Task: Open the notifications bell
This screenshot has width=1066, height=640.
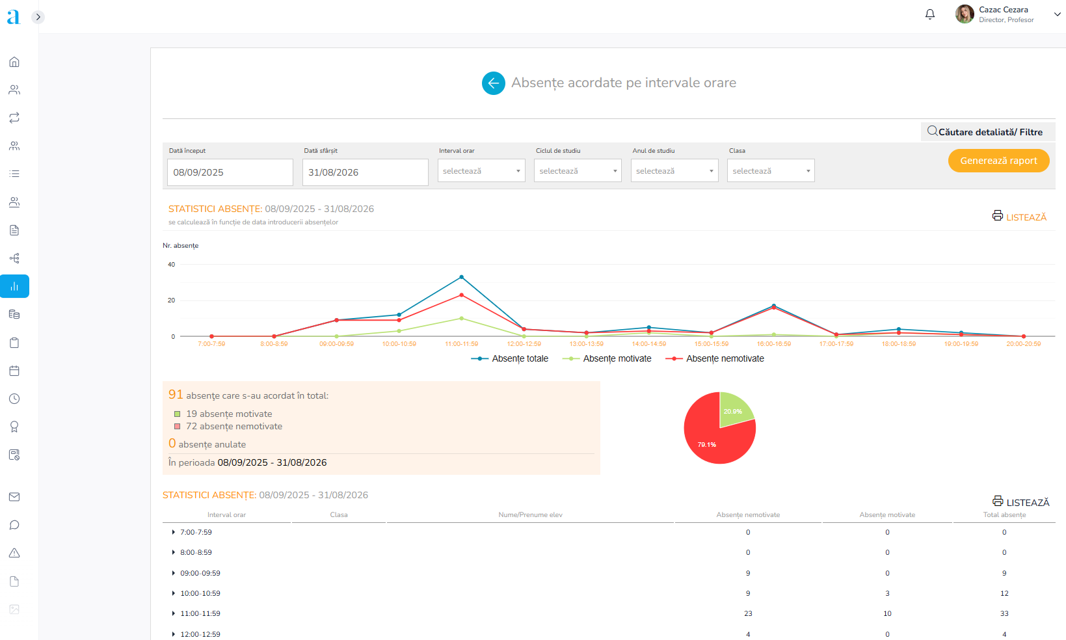Action: [x=930, y=14]
